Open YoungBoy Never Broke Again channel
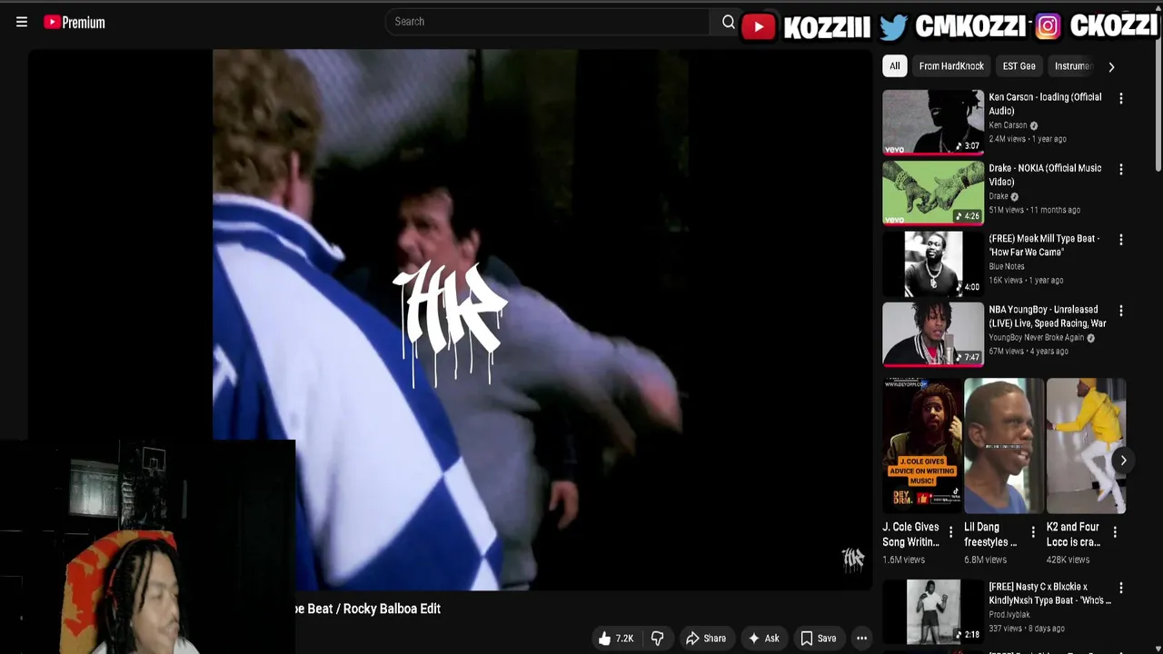The width and height of the screenshot is (1163, 654). (1036, 338)
